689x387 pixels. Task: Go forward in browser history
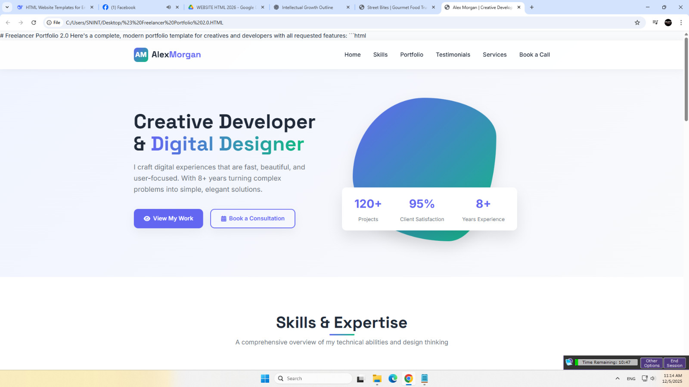[21, 22]
